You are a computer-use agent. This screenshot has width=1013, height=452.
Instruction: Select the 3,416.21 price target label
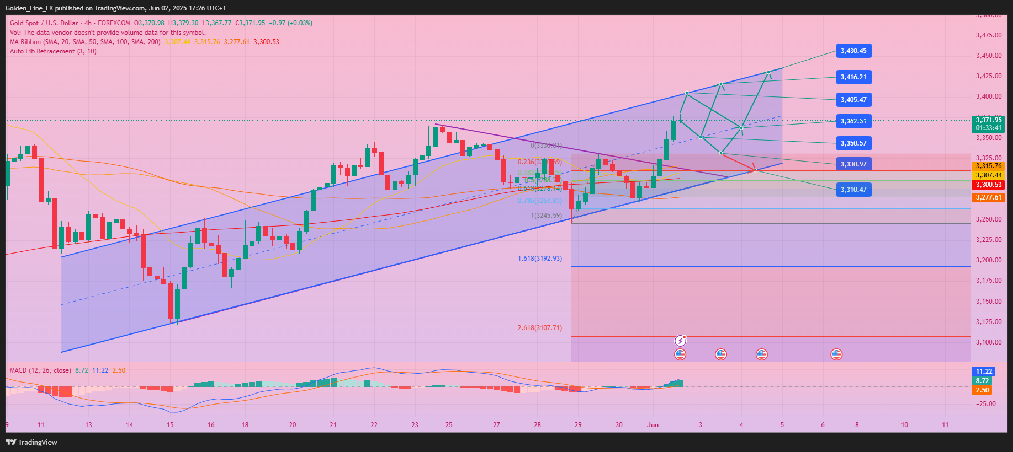tap(853, 77)
